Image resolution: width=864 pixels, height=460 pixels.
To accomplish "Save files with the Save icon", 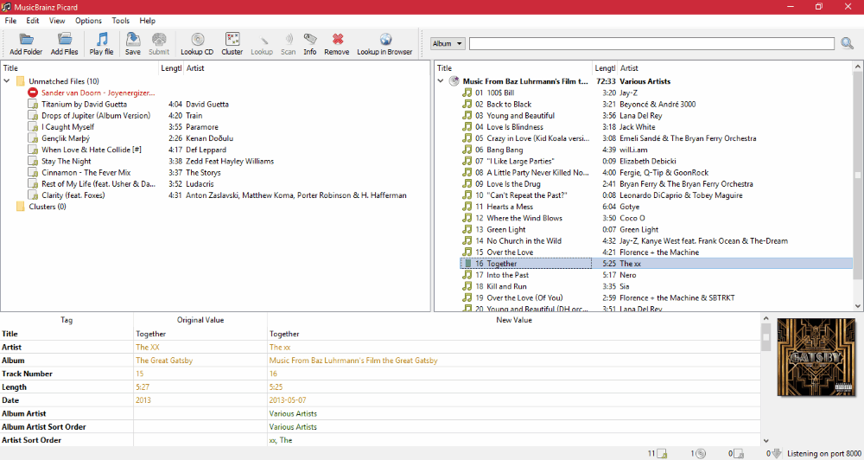I will [133, 39].
